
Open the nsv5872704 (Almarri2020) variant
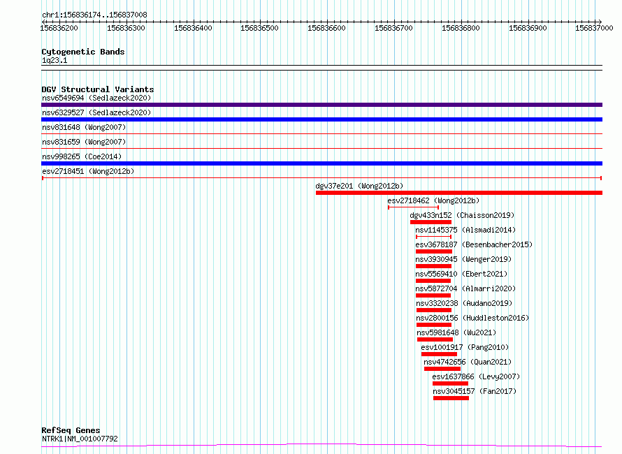pyautogui.click(x=465, y=288)
